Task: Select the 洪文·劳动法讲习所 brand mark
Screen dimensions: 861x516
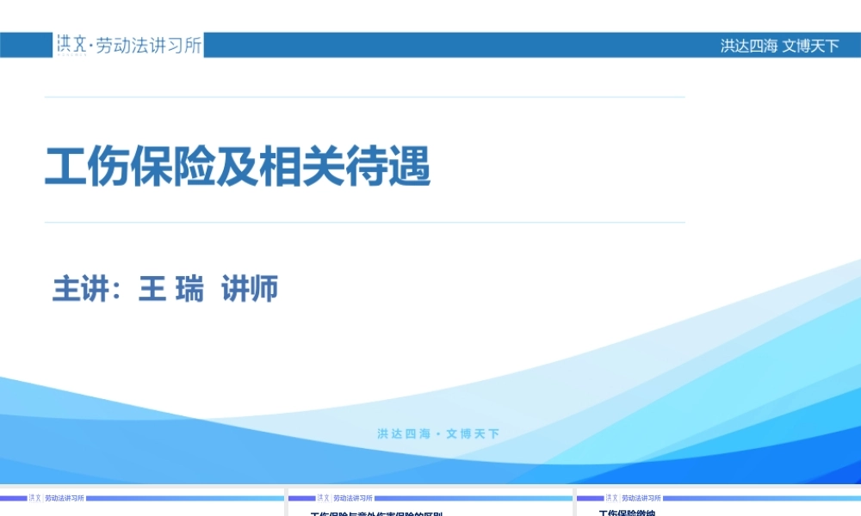Action: 129,45
